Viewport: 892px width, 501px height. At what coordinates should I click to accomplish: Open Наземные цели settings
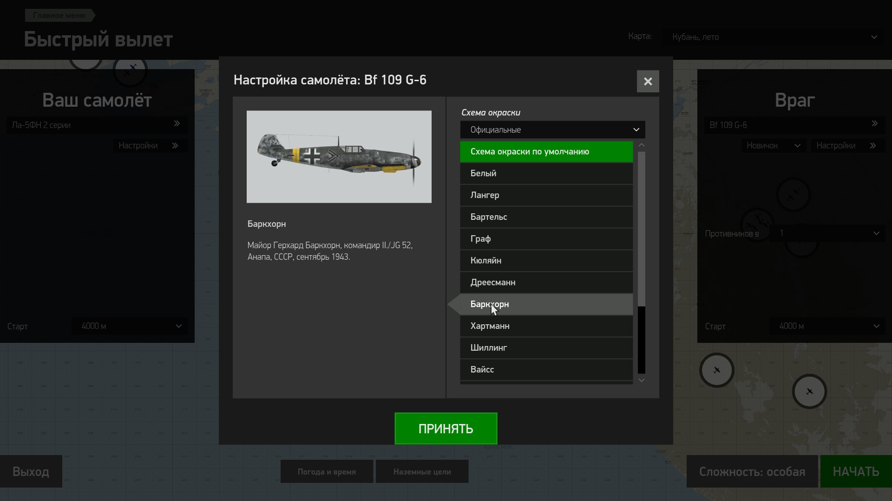point(422,472)
